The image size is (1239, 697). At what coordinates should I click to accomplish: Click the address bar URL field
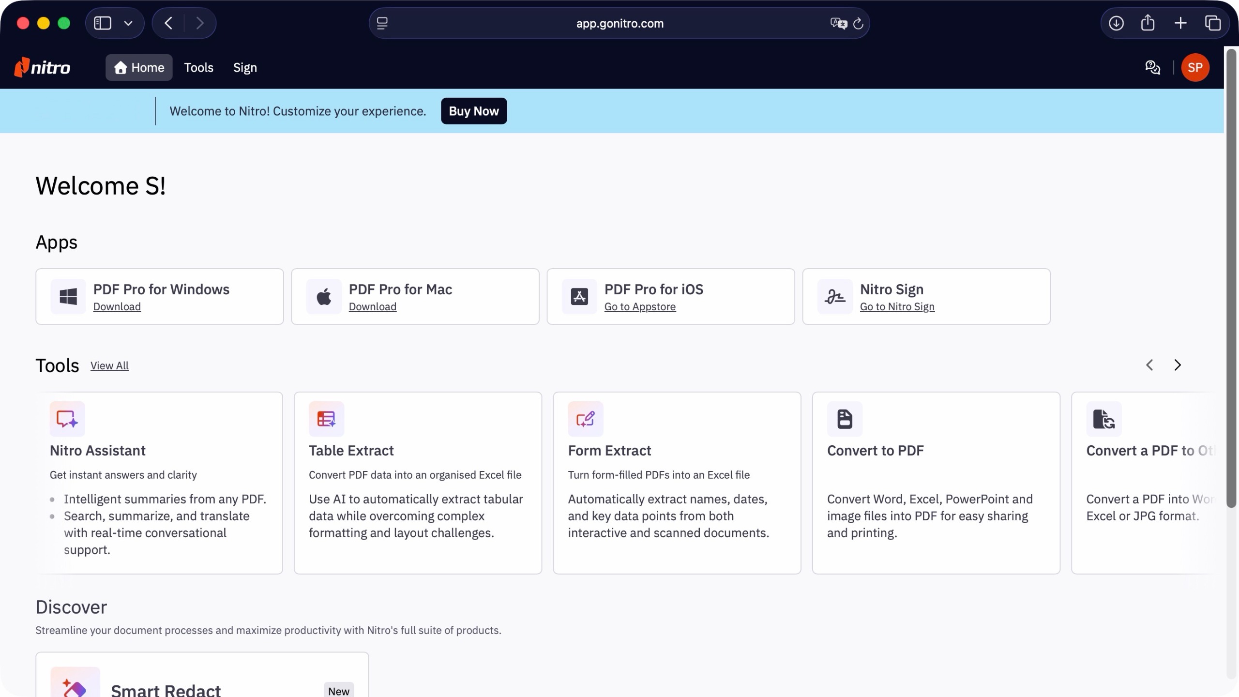pyautogui.click(x=619, y=23)
